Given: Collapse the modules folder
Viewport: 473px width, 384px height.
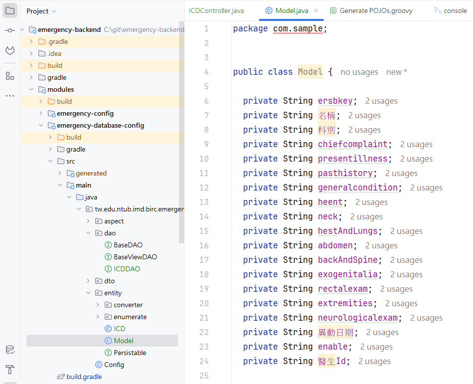Looking at the screenshot, I should (31, 90).
